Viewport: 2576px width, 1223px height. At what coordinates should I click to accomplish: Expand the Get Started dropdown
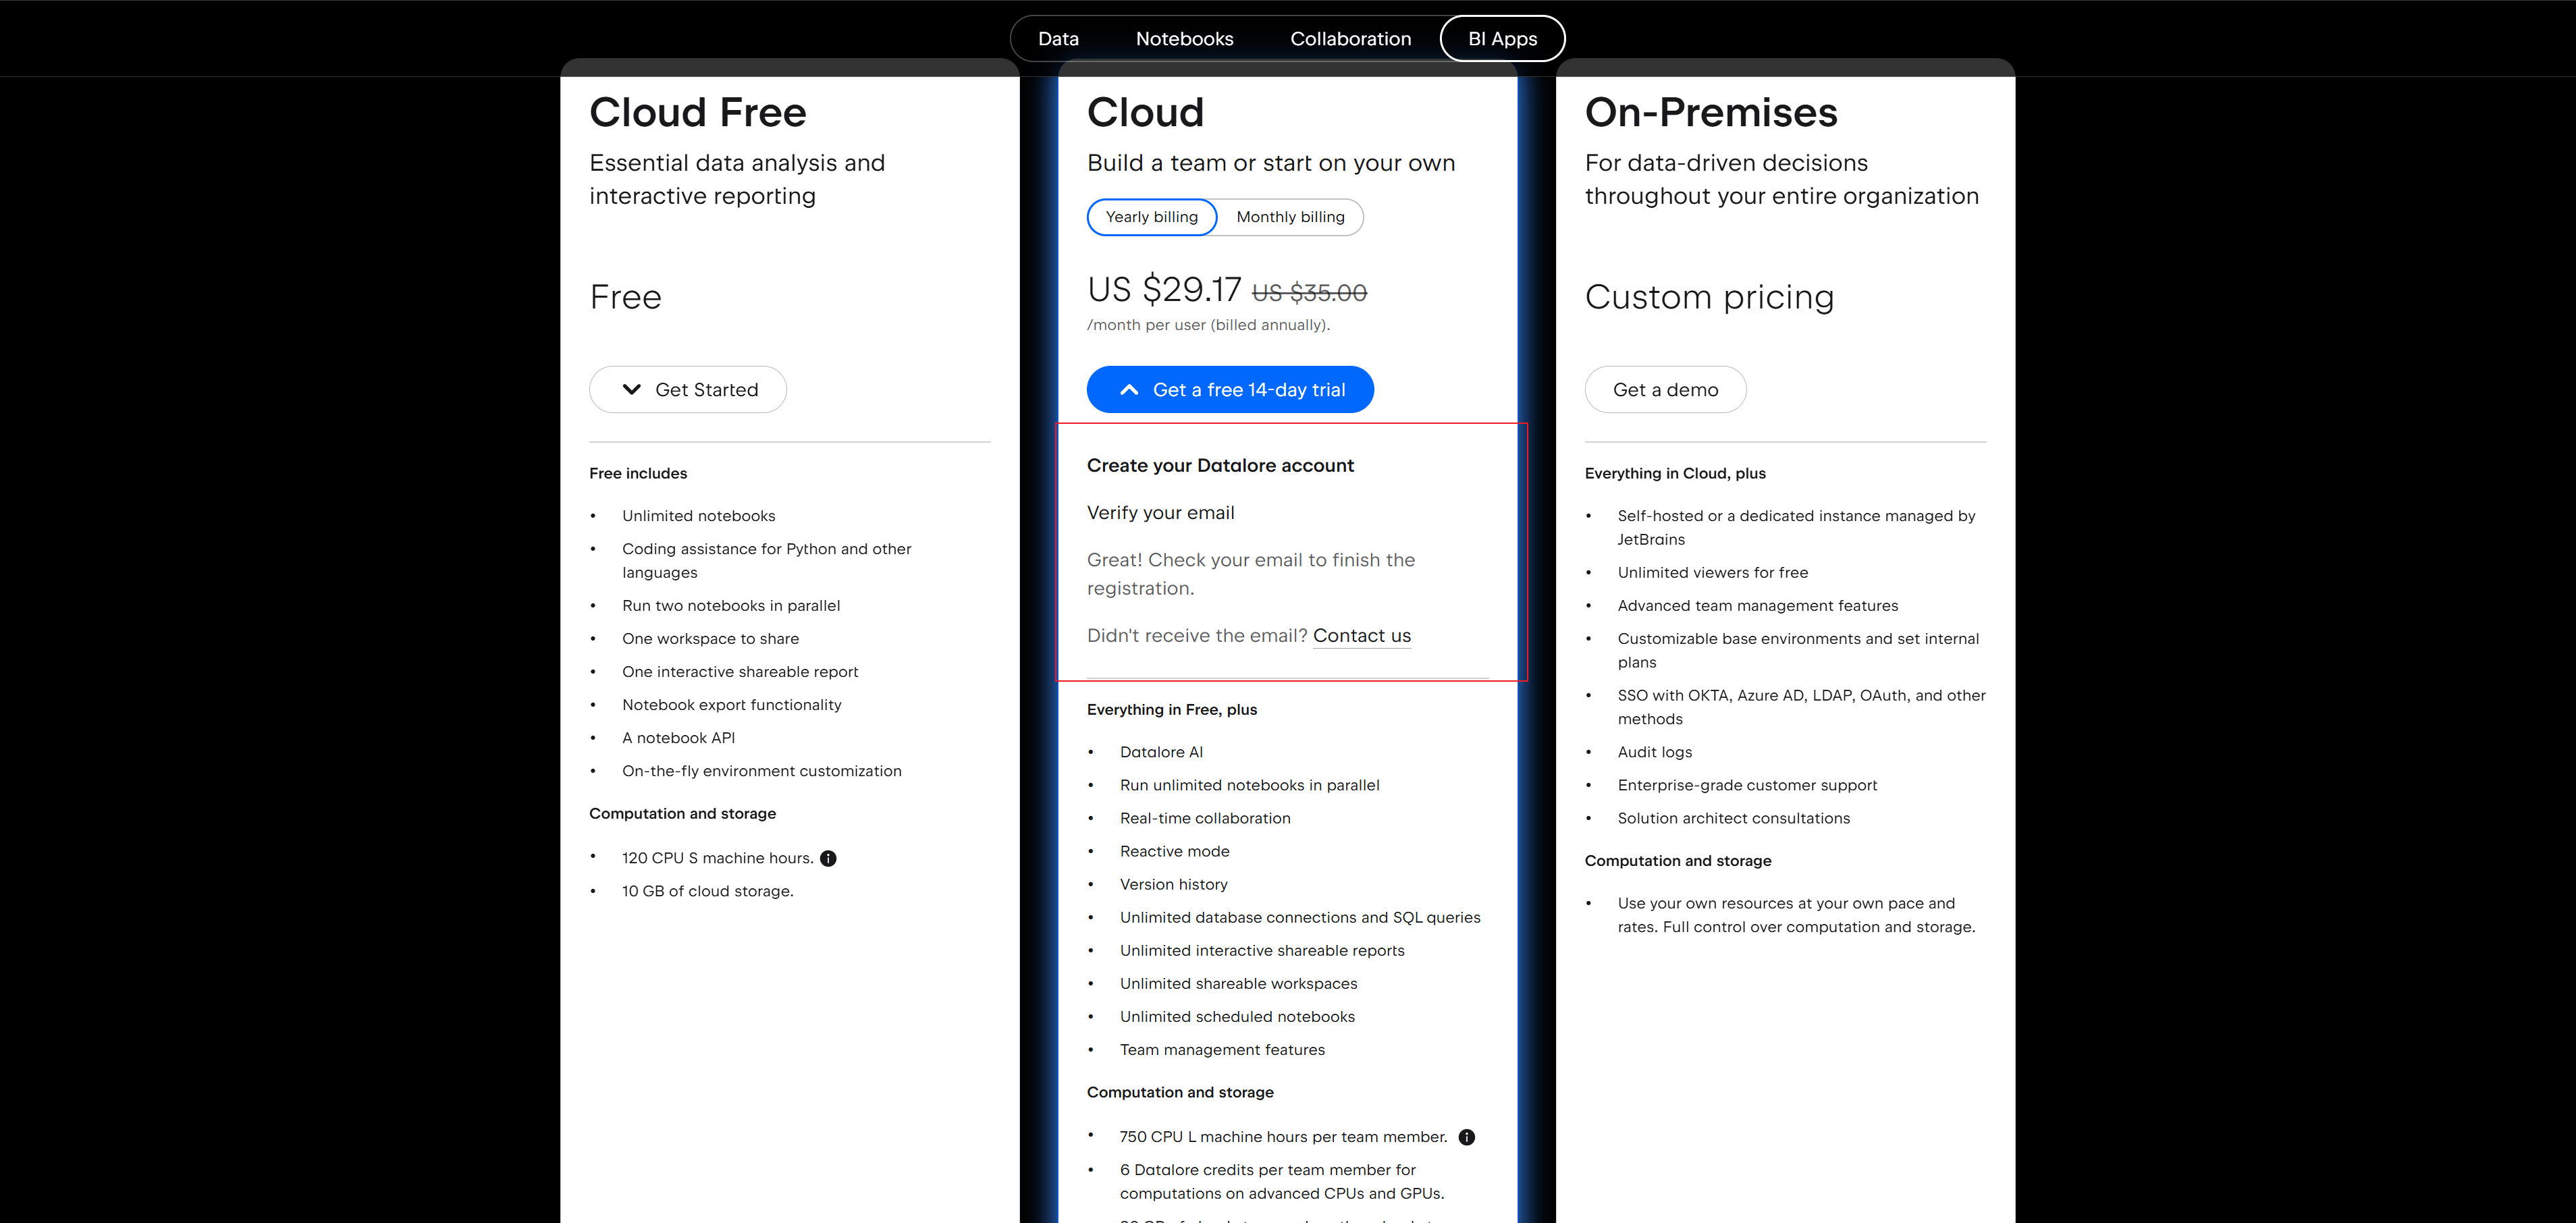point(688,390)
